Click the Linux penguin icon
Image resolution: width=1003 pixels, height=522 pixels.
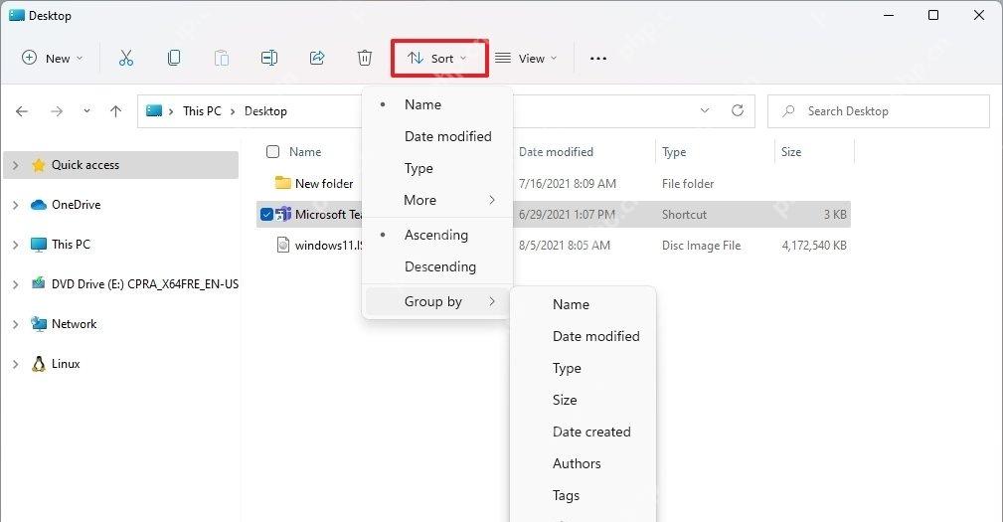pyautogui.click(x=39, y=363)
